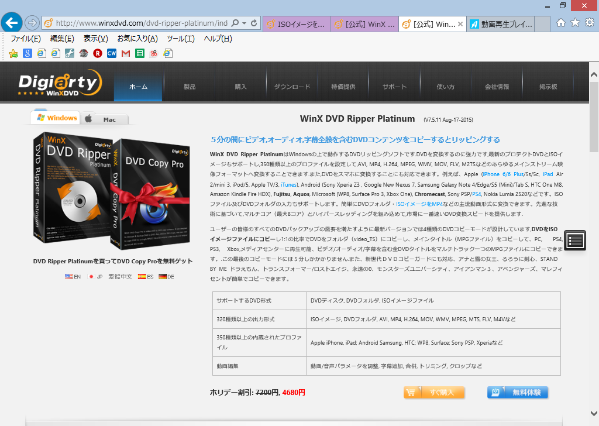Click the DVD Ripper Platinum box image
Viewport: 599px width, 426px height.
click(x=73, y=187)
